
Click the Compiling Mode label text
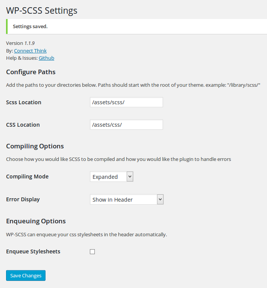(27, 177)
